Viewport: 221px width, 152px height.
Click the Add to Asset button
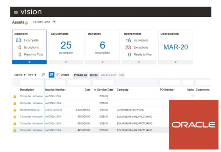(108, 75)
